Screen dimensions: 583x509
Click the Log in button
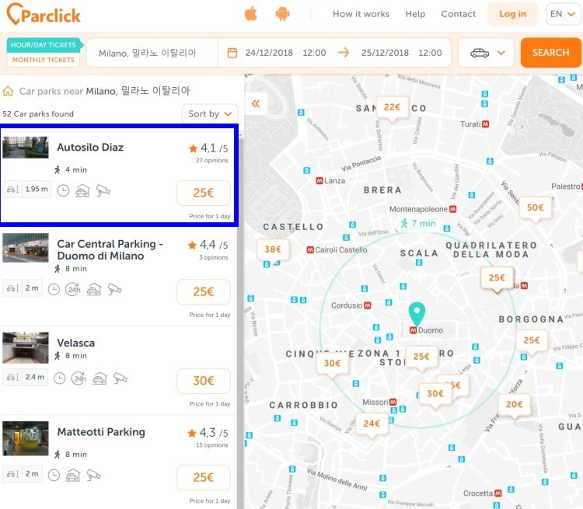[x=513, y=14]
